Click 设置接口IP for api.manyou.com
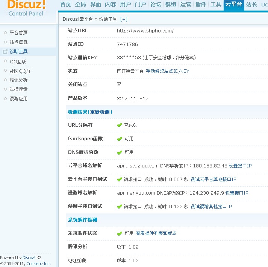 click(237, 193)
